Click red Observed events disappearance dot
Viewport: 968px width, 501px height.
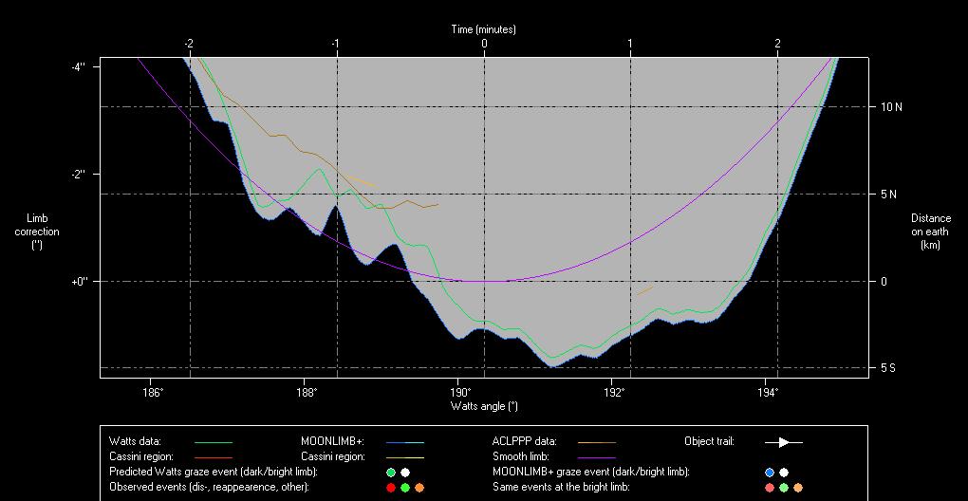(x=390, y=488)
